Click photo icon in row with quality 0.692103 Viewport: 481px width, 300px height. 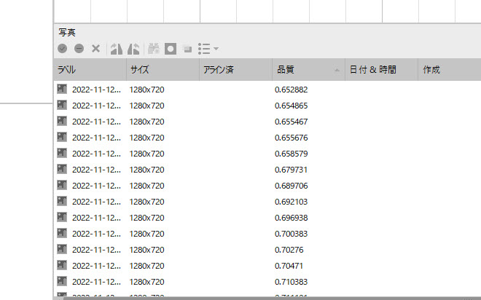[62, 201]
